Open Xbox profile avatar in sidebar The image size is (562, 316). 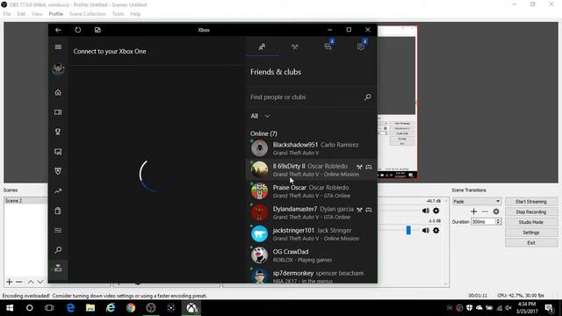pyautogui.click(x=58, y=68)
